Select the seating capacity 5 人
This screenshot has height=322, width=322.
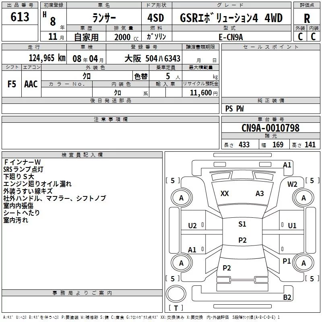(x=173, y=76)
